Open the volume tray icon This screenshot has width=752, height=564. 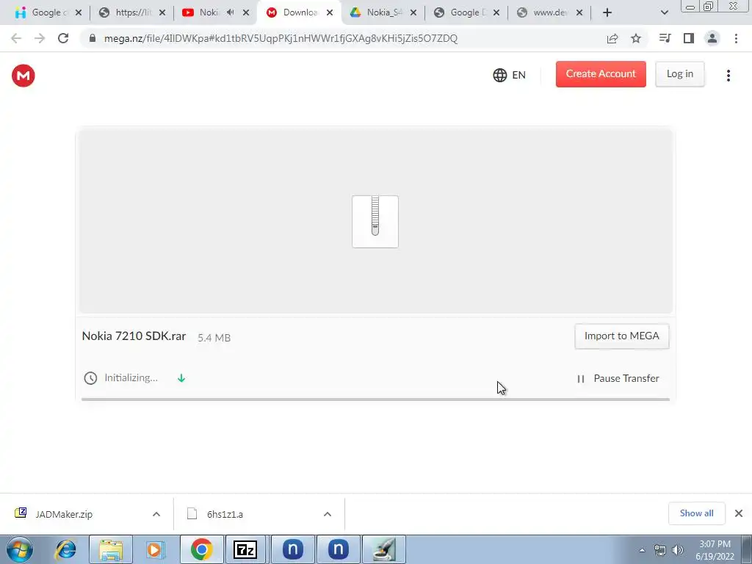tap(678, 550)
